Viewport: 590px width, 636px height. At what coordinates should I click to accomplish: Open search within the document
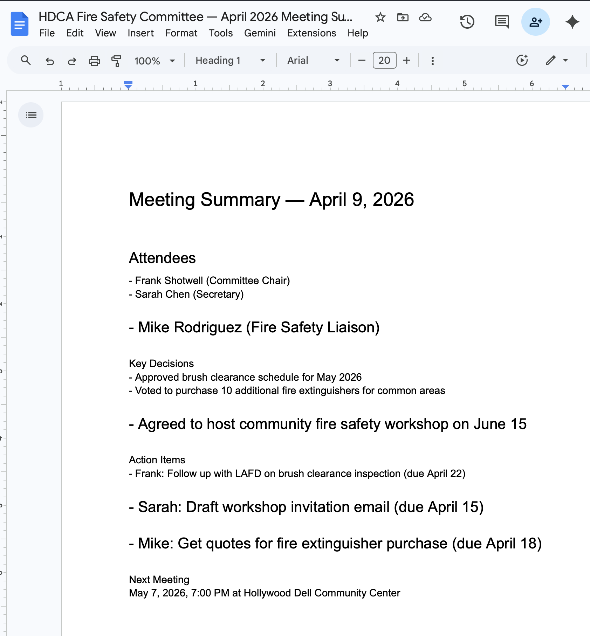coord(26,60)
